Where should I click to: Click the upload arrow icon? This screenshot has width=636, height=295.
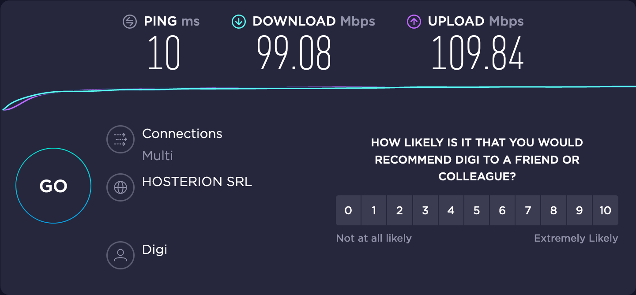[414, 21]
